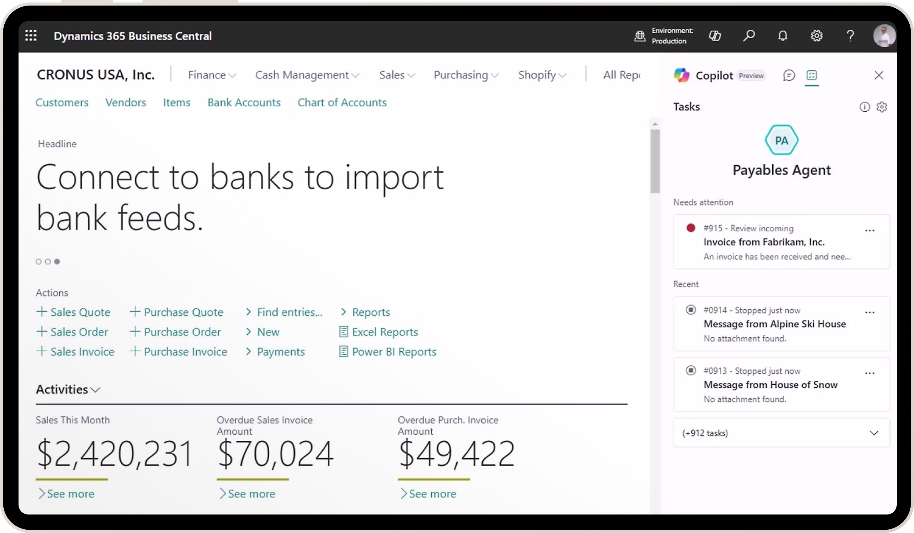Screen dimensions: 914x533
Task: Open the Copilot chat tab icon
Action: pos(789,75)
